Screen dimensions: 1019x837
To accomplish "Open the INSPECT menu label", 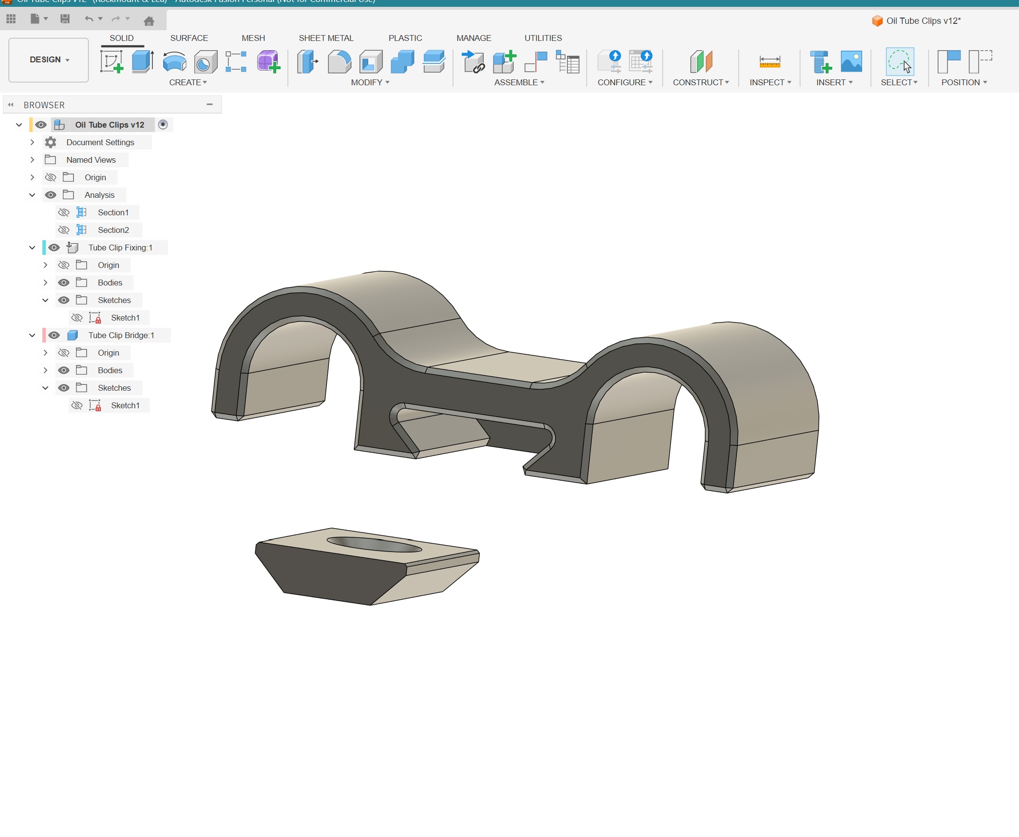I will (x=770, y=82).
